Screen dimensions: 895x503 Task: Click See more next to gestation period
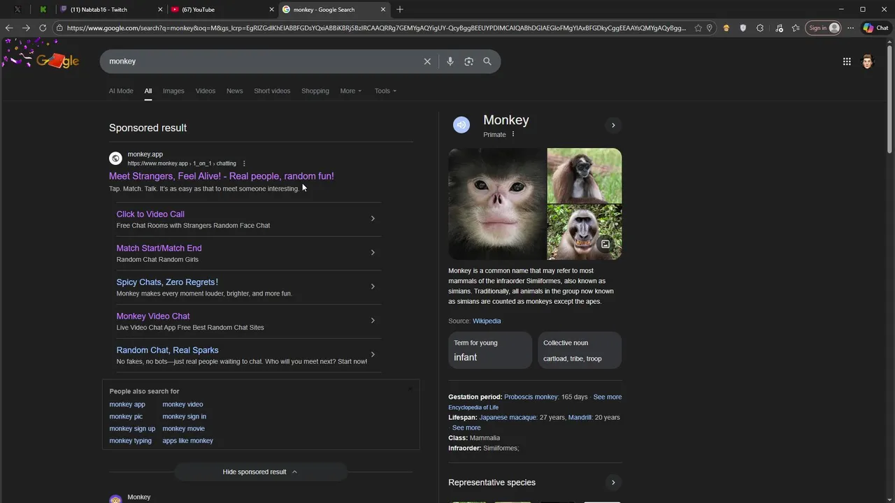(x=608, y=397)
